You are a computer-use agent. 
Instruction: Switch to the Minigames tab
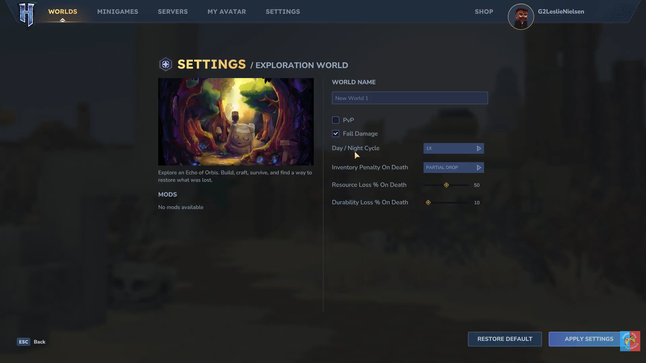tap(117, 11)
